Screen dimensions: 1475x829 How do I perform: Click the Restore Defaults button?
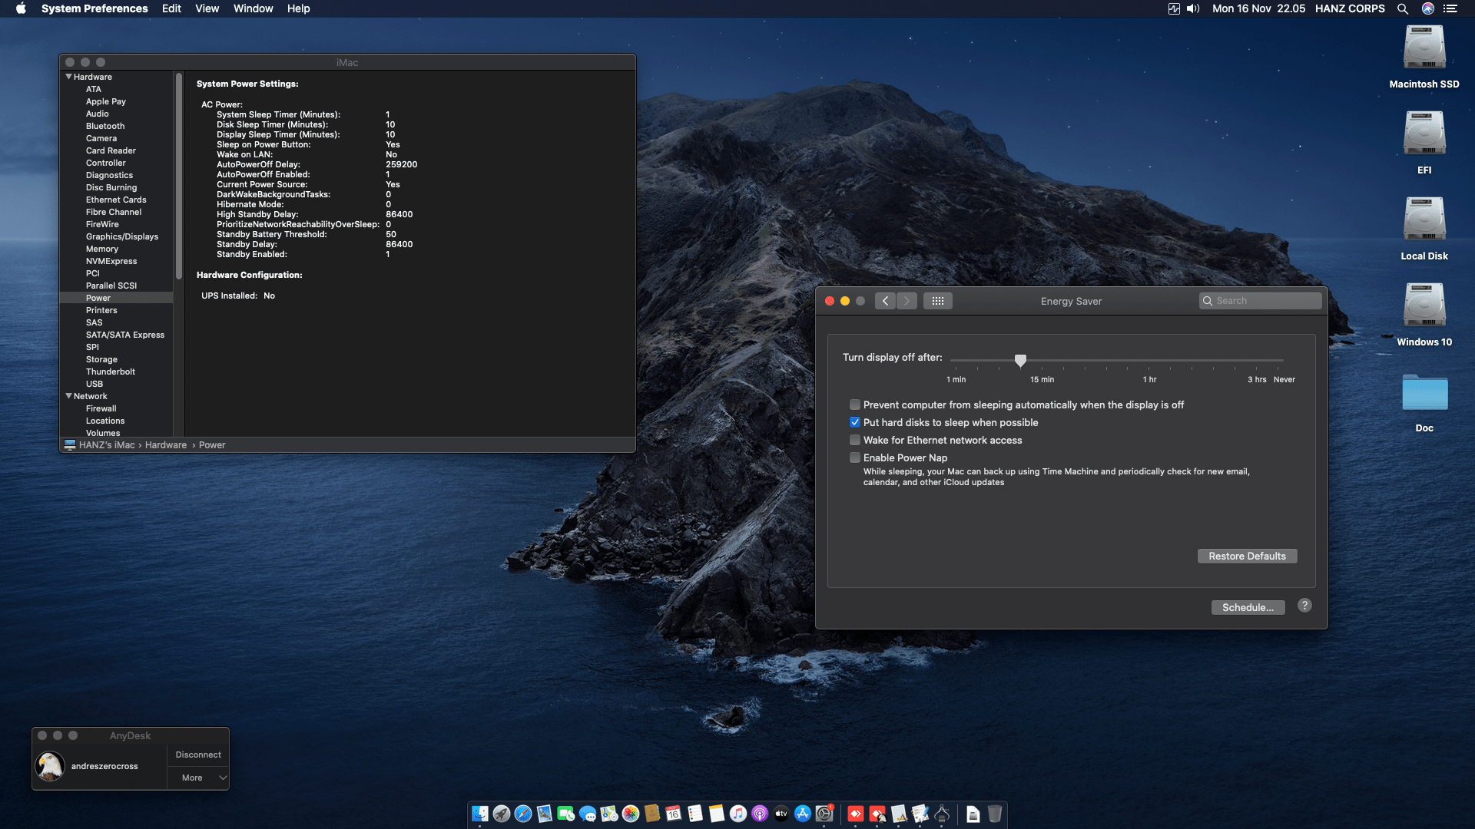(x=1246, y=556)
